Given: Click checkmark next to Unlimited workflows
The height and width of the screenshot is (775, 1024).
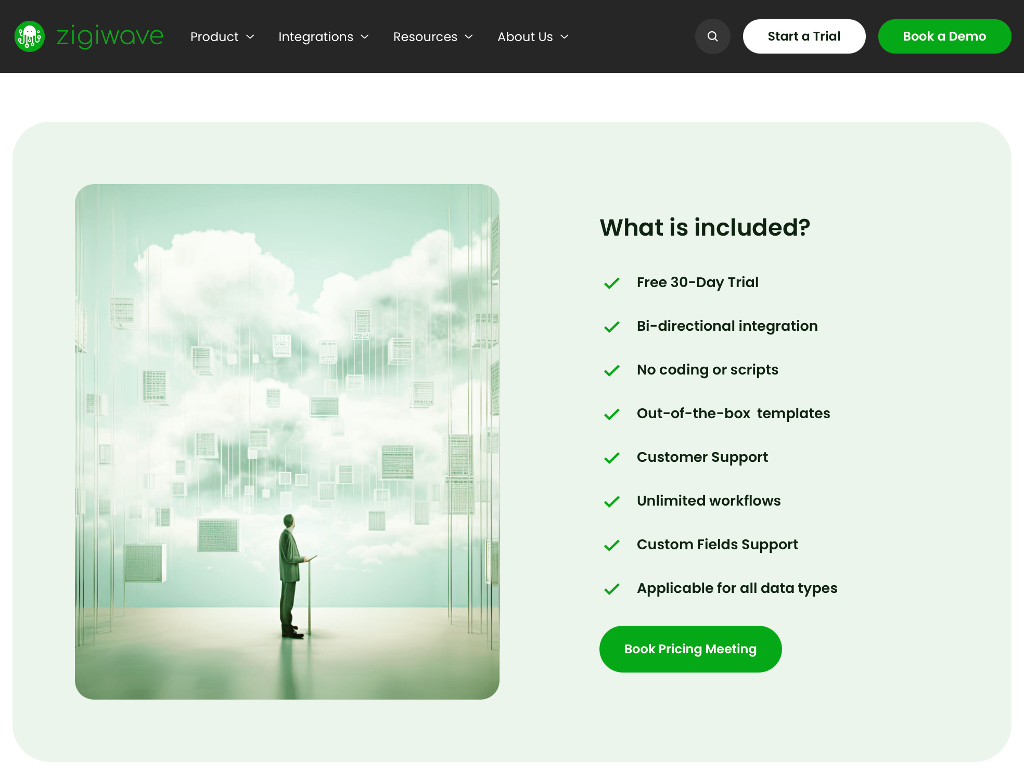Looking at the screenshot, I should click(612, 501).
